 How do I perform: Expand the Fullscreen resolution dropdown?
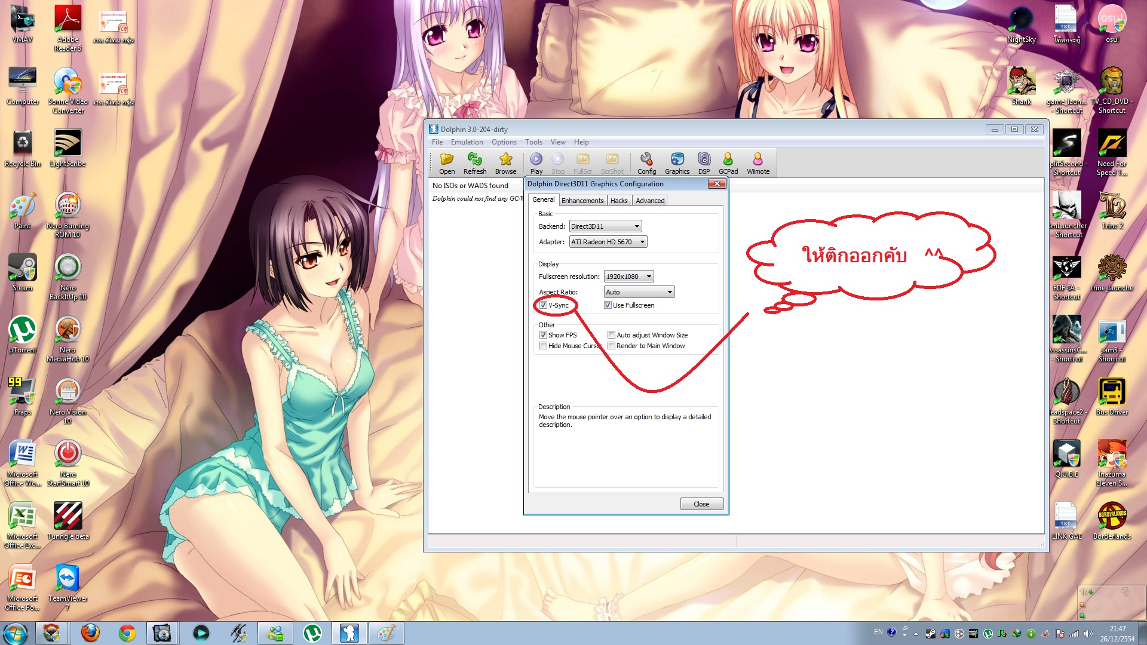point(629,277)
